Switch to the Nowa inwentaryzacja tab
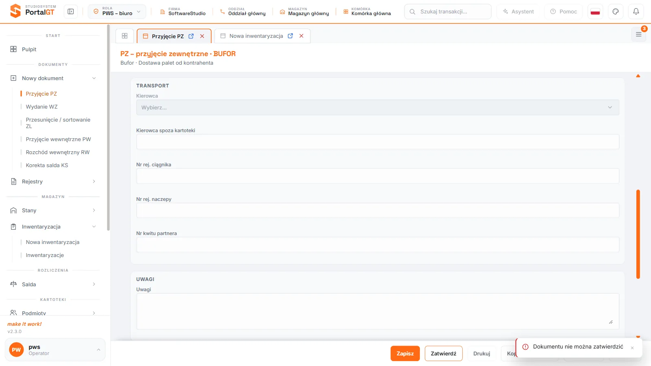This screenshot has height=366, width=651. pyautogui.click(x=256, y=36)
